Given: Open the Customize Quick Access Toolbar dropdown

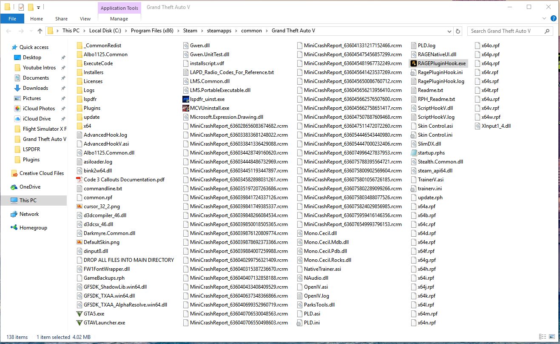Looking at the screenshot, I should coord(38,8).
